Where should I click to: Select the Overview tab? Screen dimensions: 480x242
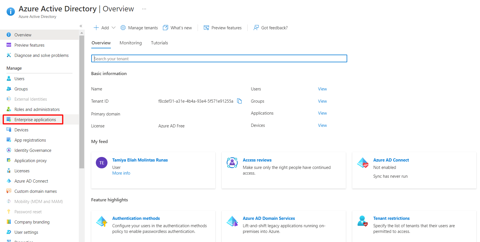click(101, 43)
